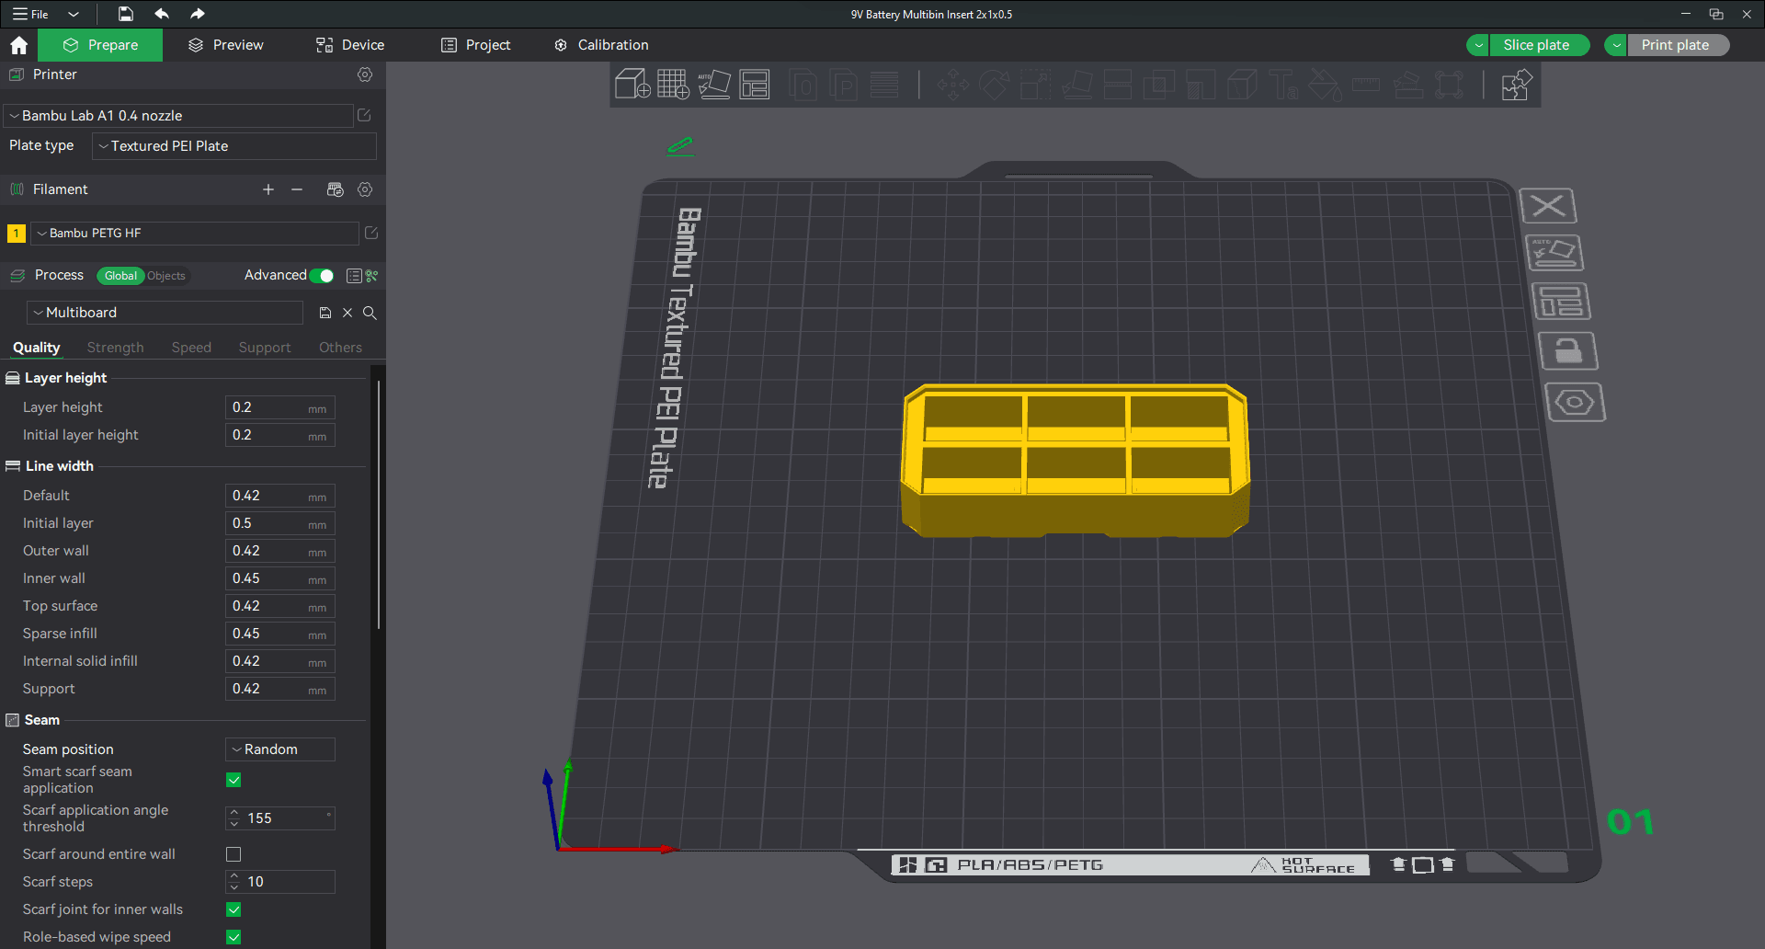The image size is (1765, 949).
Task: Toggle the Advanced mode switch
Action: click(322, 276)
